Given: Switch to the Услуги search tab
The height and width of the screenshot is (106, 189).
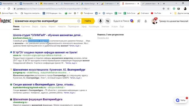Looking at the screenshot, I should tap(114, 26).
